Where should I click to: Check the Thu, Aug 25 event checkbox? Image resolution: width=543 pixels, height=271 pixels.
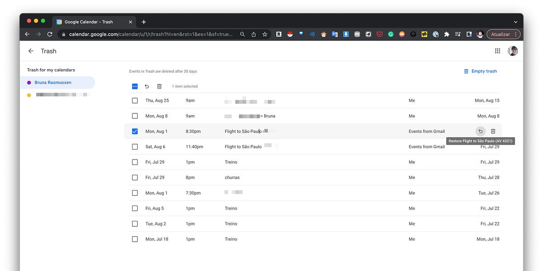click(134, 100)
